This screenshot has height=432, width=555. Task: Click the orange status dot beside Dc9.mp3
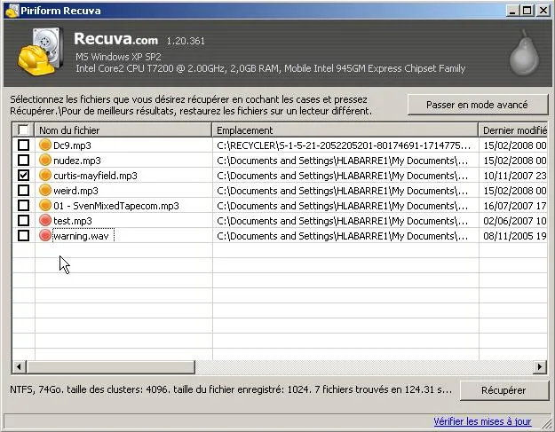click(x=45, y=145)
